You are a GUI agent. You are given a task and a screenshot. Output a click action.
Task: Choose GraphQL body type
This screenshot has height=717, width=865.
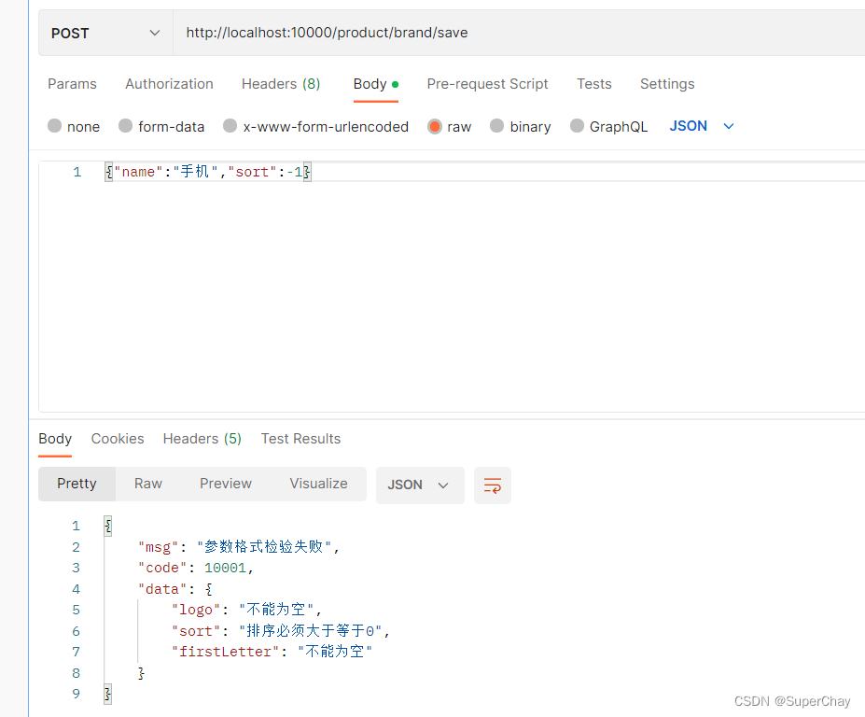(608, 126)
